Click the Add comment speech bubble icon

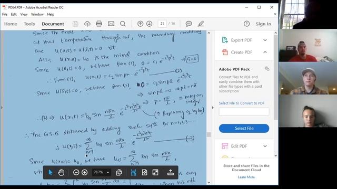pyautogui.click(x=189, y=24)
